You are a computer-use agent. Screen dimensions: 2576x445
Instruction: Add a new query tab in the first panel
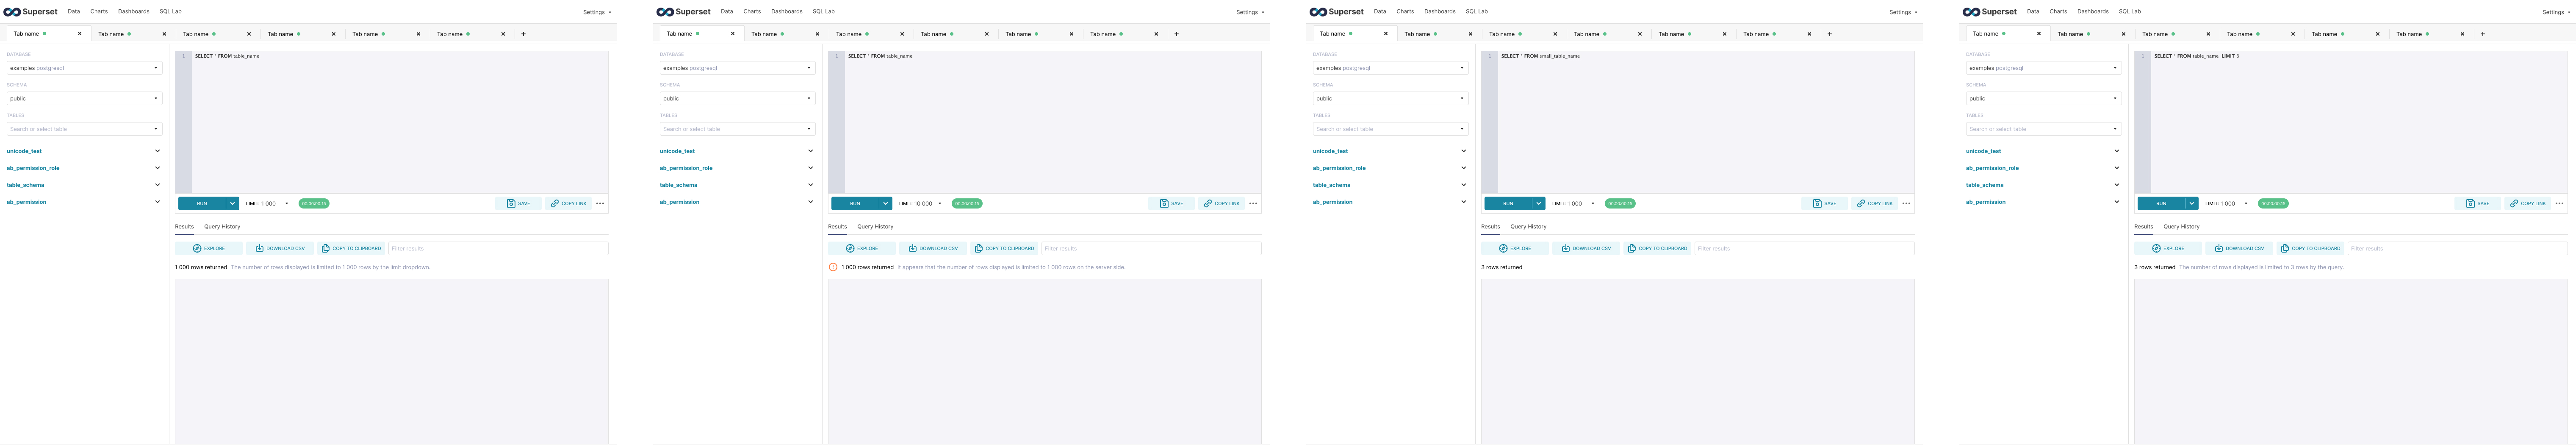tap(523, 34)
